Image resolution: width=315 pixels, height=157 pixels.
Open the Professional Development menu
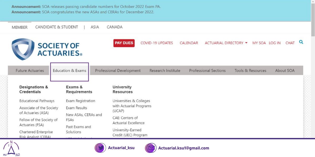[x=118, y=70]
